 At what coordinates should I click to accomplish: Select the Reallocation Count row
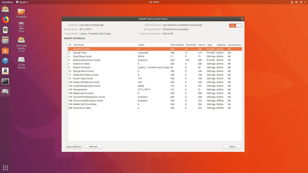click(155, 93)
